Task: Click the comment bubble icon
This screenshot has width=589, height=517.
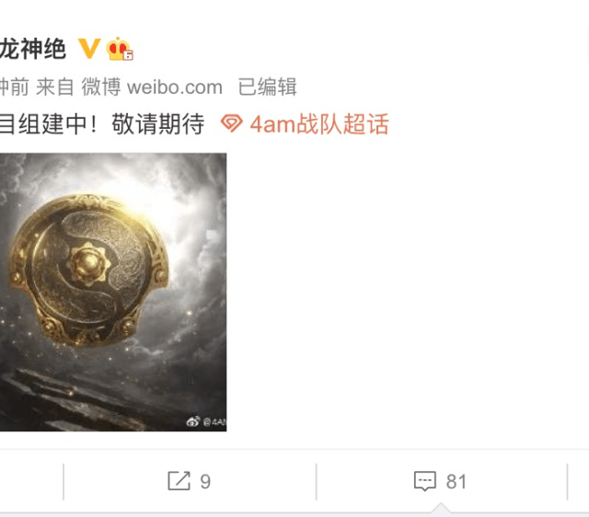Action: coord(425,481)
